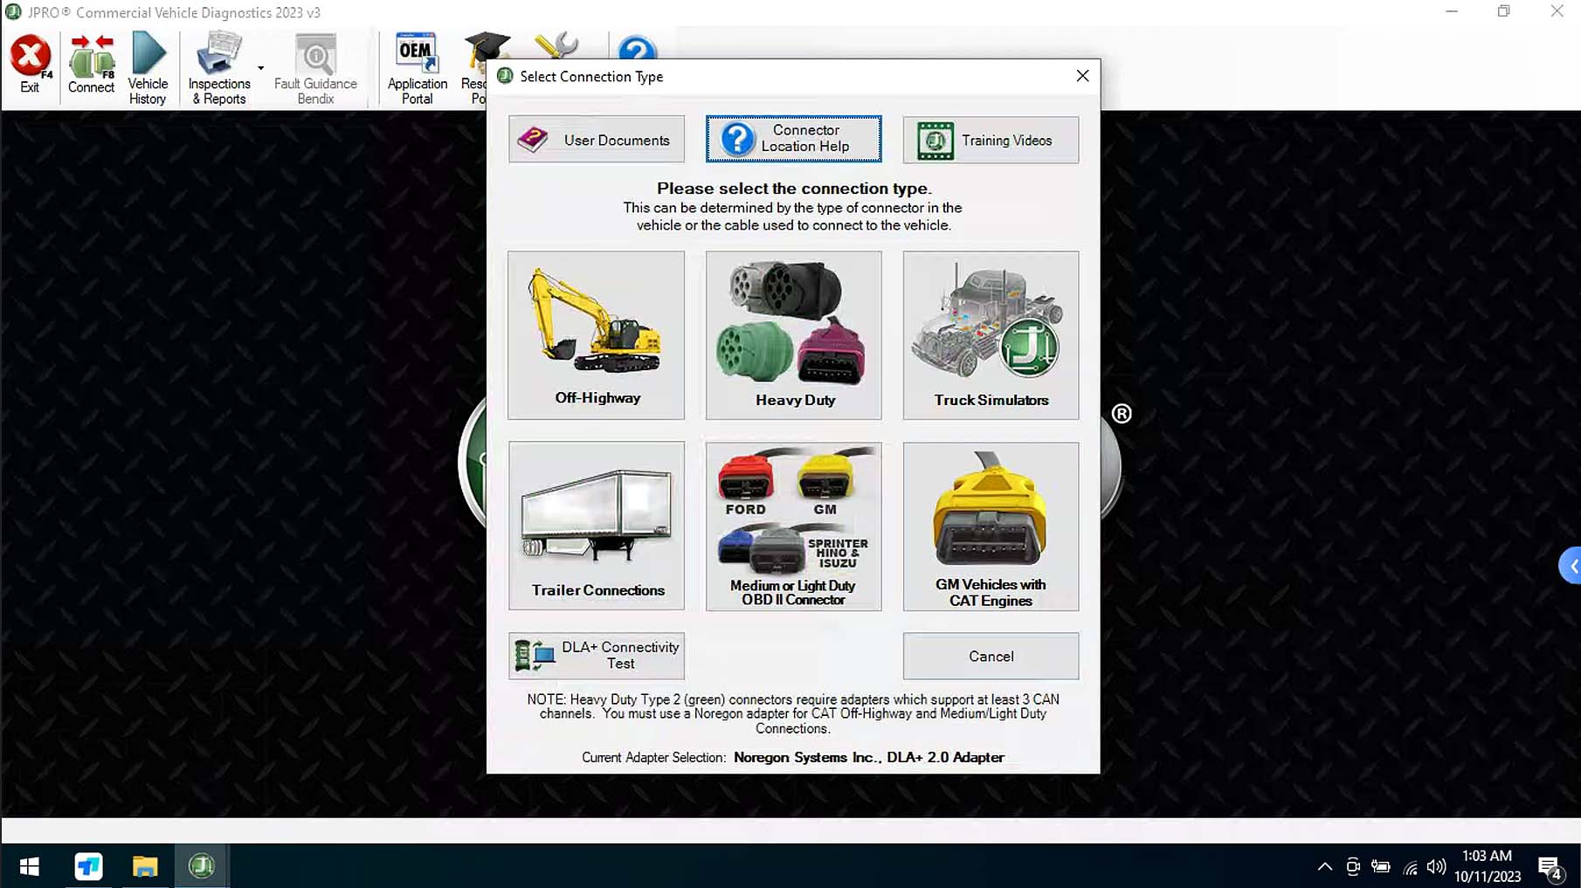
Task: Select Off-Highway connection type
Action: pos(597,335)
